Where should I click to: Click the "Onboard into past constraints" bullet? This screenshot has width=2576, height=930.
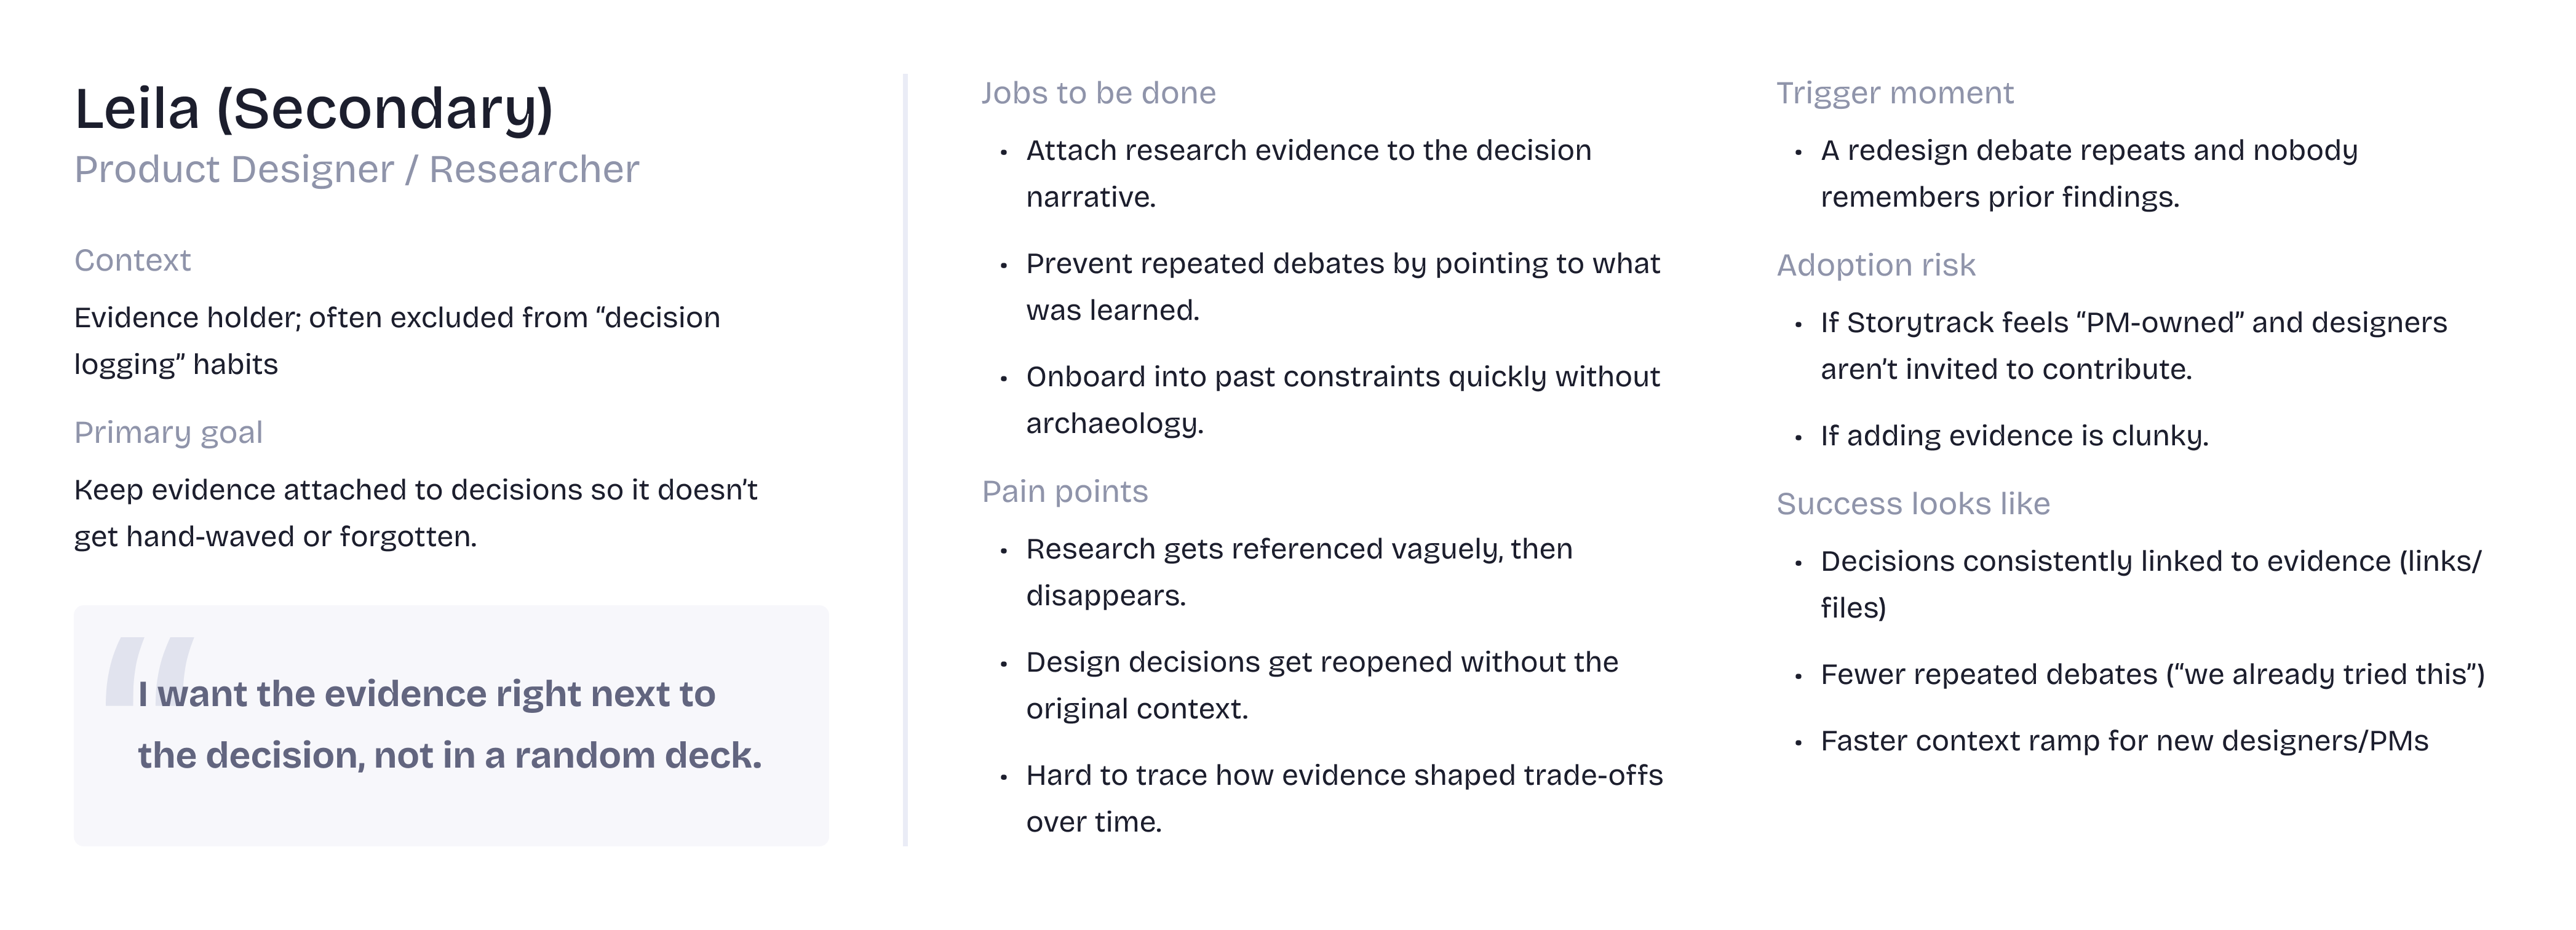coord(1342,399)
